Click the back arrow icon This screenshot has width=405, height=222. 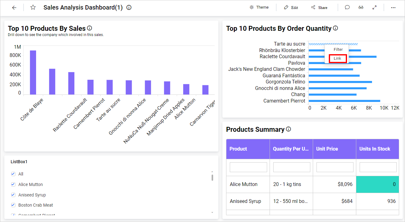(x=14, y=8)
